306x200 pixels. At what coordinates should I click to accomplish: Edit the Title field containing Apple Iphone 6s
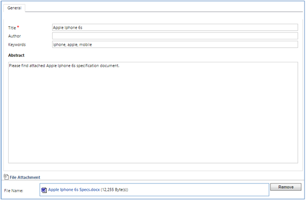coord(175,28)
